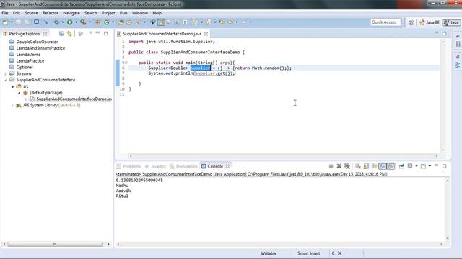462x259 pixels.
Task: Toggle Mark Occurrences in the toolbar
Action: 161,22
